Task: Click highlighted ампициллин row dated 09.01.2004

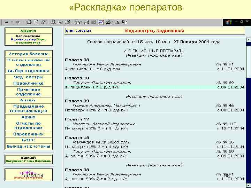Action: [155, 87]
